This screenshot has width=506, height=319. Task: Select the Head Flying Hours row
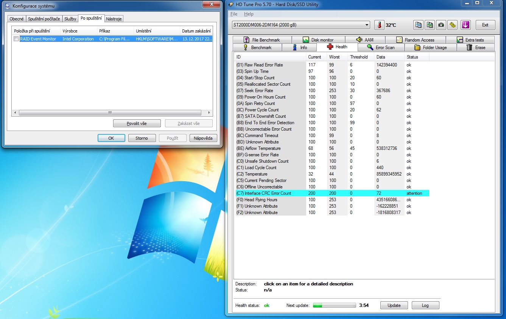pyautogui.click(x=332, y=200)
